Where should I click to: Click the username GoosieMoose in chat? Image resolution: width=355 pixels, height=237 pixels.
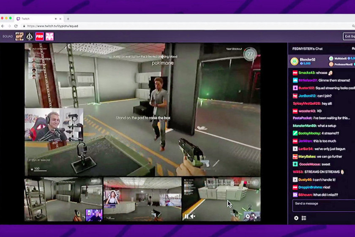(x=310, y=164)
